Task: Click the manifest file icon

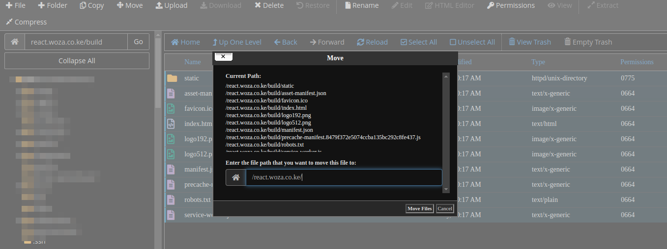Action: click(x=171, y=169)
